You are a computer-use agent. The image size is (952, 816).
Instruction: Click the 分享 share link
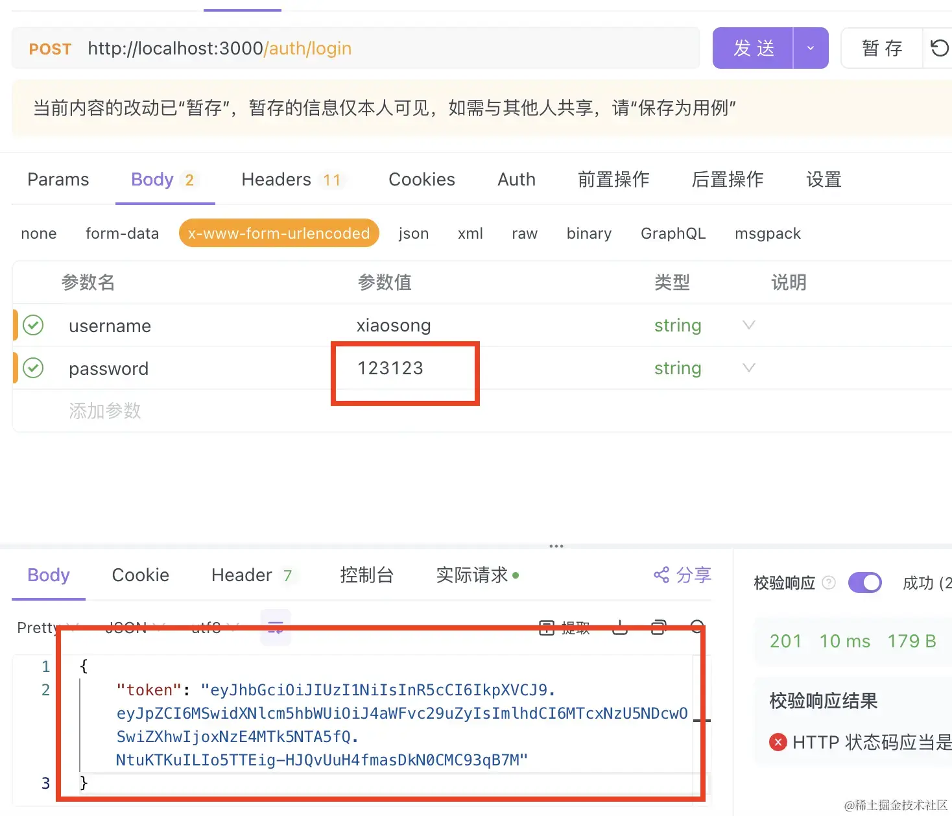[682, 575]
